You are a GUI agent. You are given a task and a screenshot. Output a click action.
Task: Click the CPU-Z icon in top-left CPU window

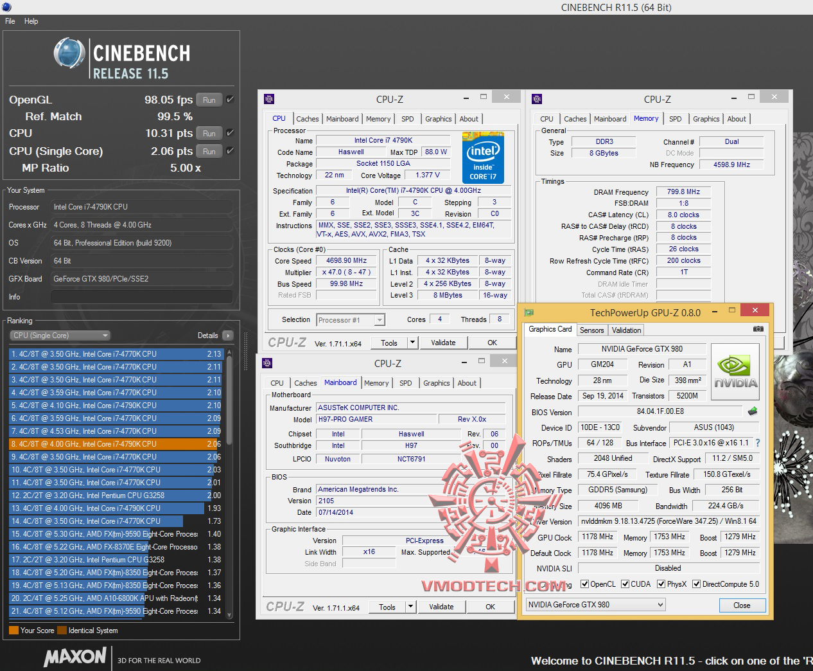[269, 99]
